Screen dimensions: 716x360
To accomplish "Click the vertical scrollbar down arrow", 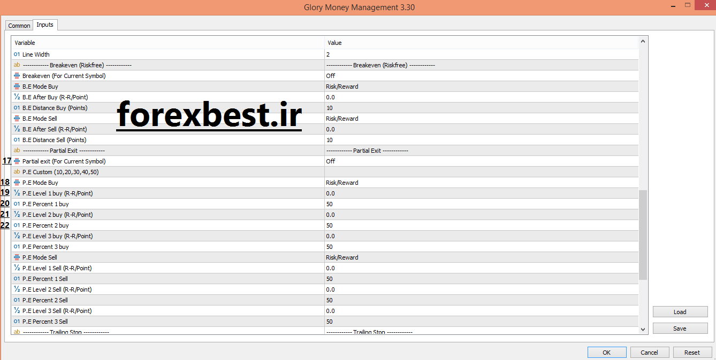I will [642, 329].
